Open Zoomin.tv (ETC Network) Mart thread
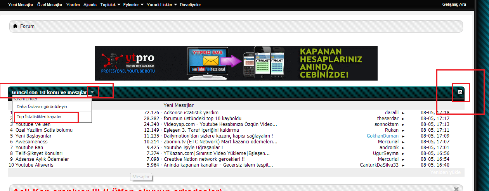Image resolution: width=489 pixels, height=191 pixels. [x=220, y=142]
